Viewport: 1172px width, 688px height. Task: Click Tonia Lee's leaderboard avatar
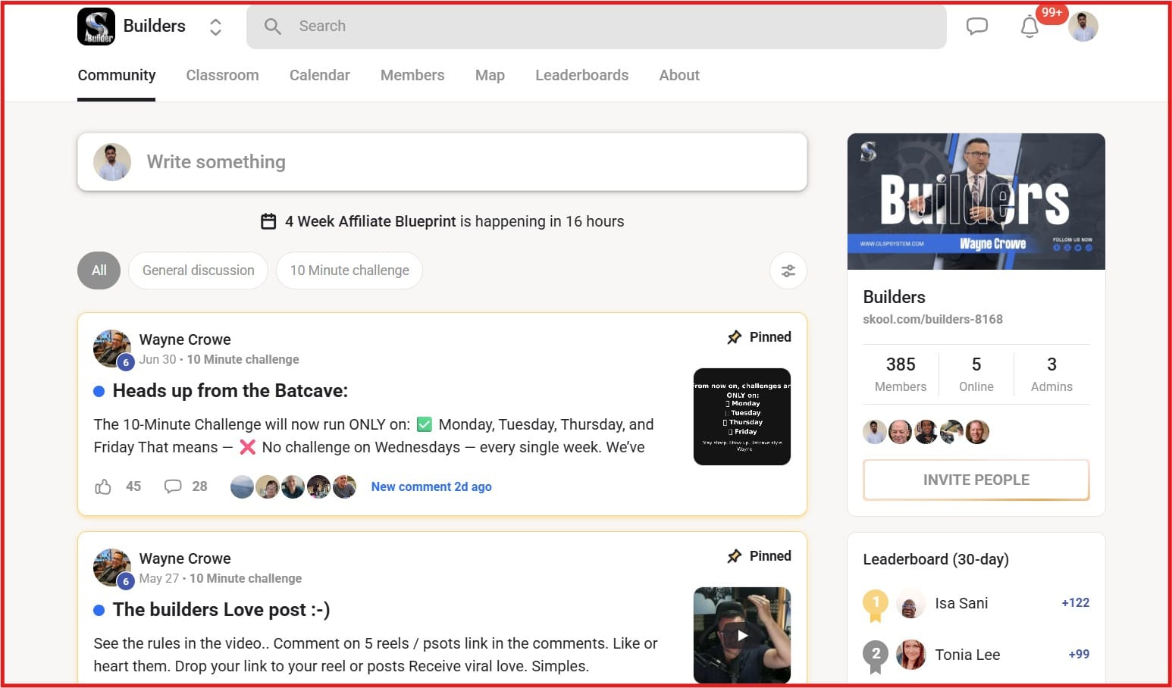[910, 655]
